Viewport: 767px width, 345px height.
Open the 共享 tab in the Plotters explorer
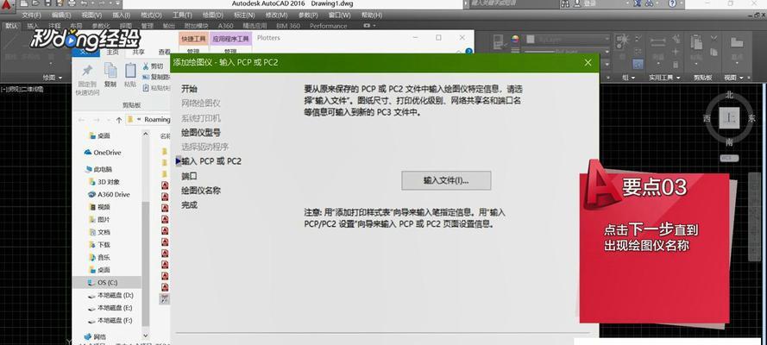click(139, 52)
